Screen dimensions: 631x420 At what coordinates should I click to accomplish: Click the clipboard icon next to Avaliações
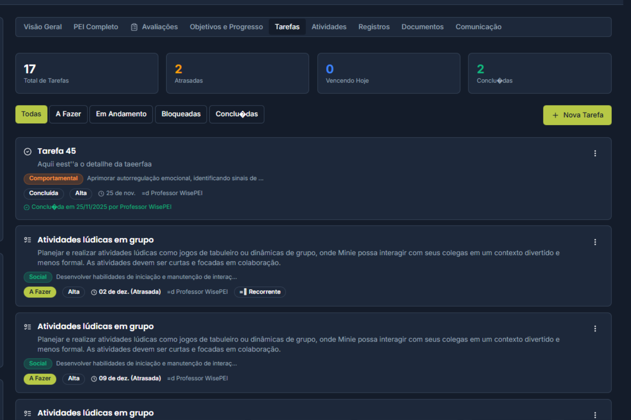(x=134, y=27)
